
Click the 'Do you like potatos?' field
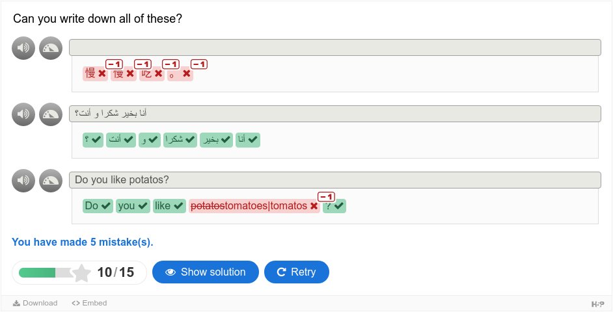click(335, 180)
